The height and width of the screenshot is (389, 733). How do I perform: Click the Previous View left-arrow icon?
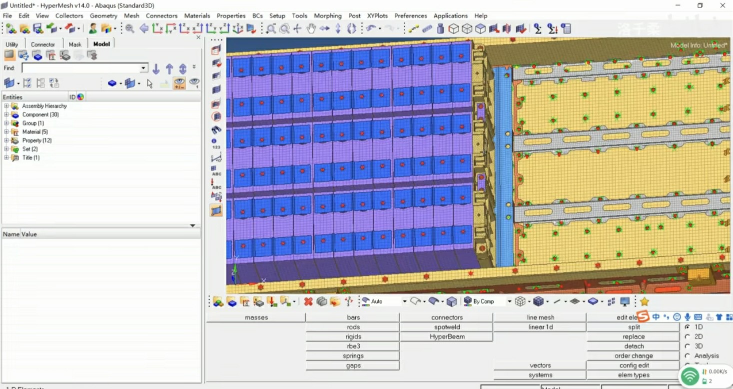click(x=144, y=28)
